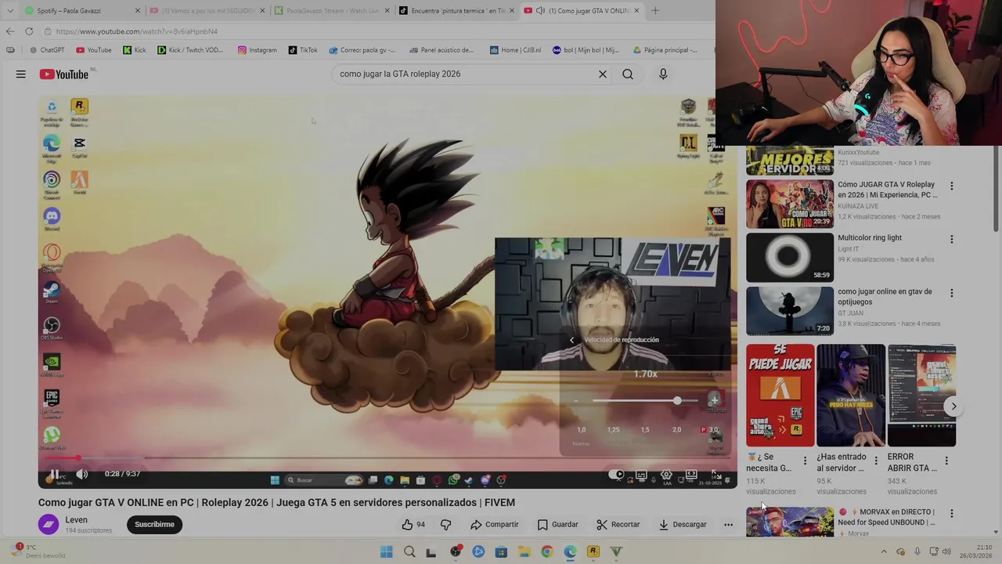Clip the video with Recortar
Image resolution: width=1002 pixels, height=564 pixels.
click(x=618, y=525)
